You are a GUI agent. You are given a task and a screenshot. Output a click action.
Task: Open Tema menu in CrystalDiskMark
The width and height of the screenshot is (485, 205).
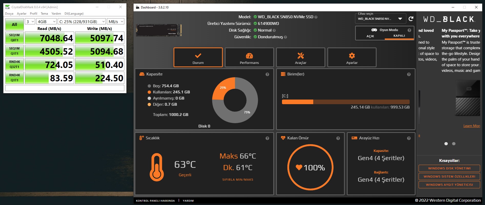tap(44, 14)
